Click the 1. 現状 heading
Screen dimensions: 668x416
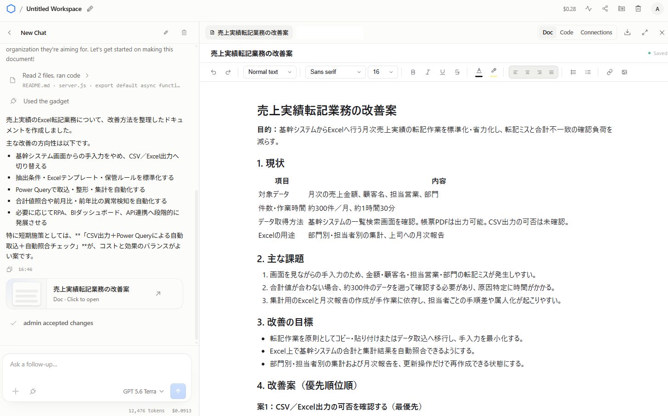(271, 163)
